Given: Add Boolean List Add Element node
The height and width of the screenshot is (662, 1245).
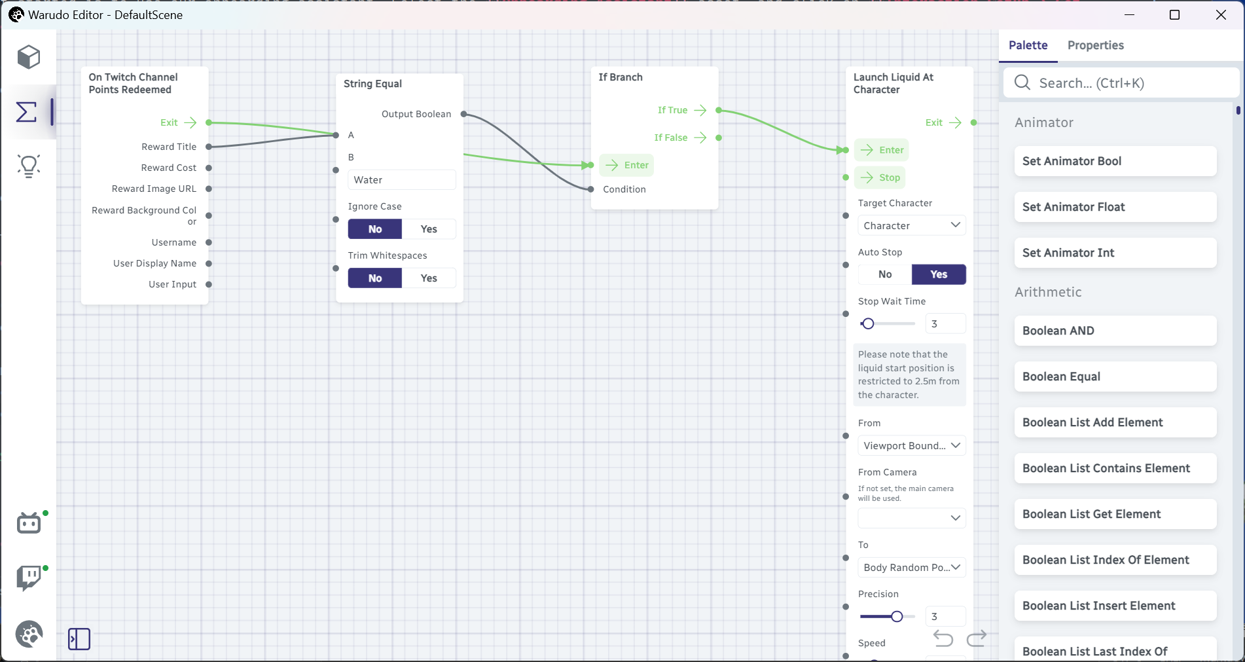Looking at the screenshot, I should pyautogui.click(x=1115, y=422).
